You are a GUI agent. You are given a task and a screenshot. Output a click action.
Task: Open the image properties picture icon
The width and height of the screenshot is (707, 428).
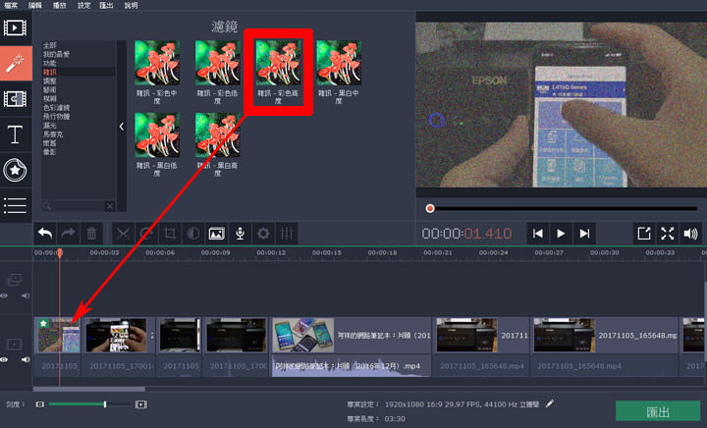[216, 234]
